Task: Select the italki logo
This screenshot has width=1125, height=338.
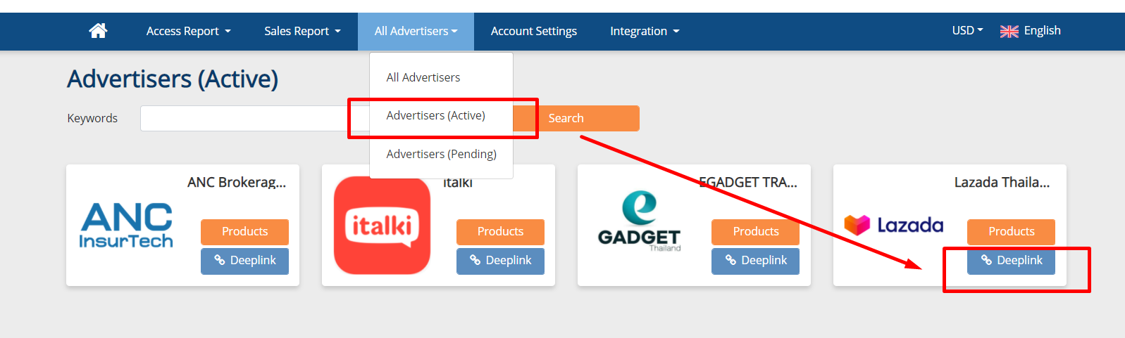Action: tap(382, 226)
